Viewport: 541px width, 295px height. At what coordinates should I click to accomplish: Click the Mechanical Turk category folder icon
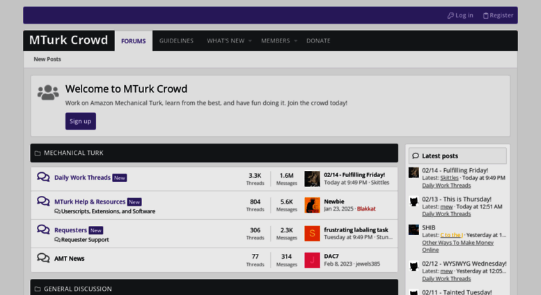(x=38, y=153)
